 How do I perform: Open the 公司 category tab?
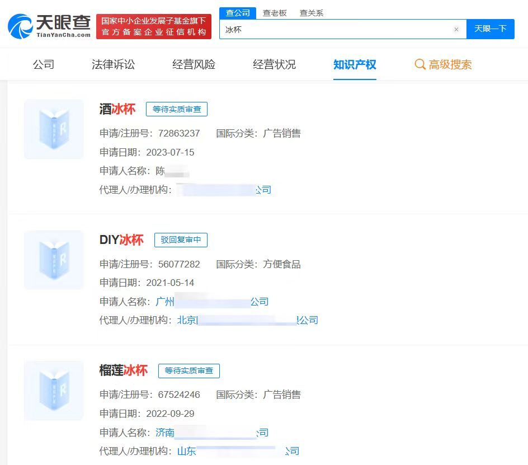(44, 64)
